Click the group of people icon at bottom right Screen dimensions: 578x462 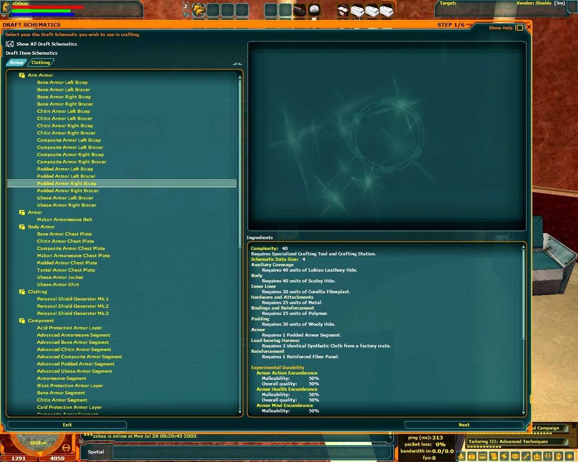[x=536, y=456]
